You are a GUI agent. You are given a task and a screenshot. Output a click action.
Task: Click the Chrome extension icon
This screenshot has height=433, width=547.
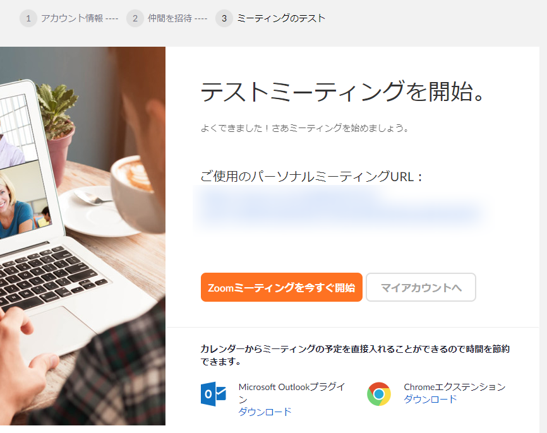coord(379,394)
